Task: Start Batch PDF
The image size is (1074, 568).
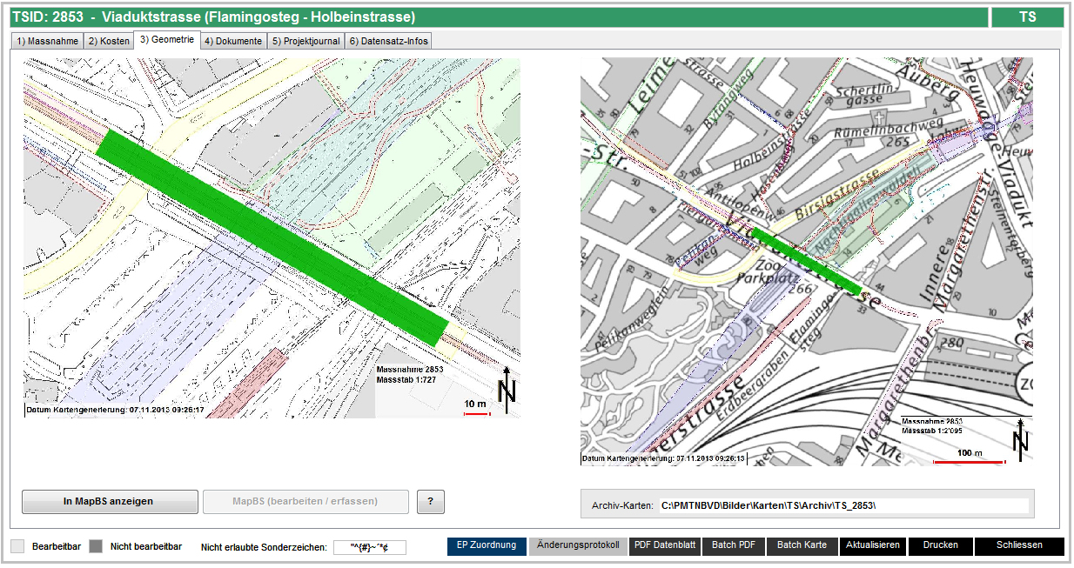Action: pos(735,546)
